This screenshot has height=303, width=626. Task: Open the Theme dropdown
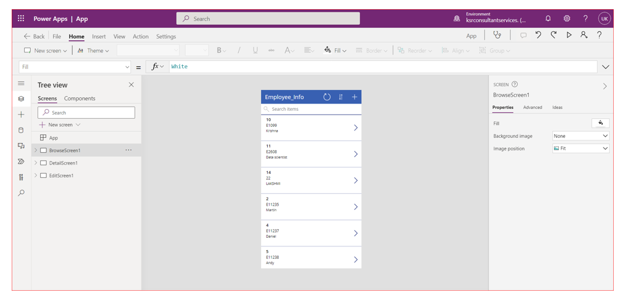coord(93,50)
